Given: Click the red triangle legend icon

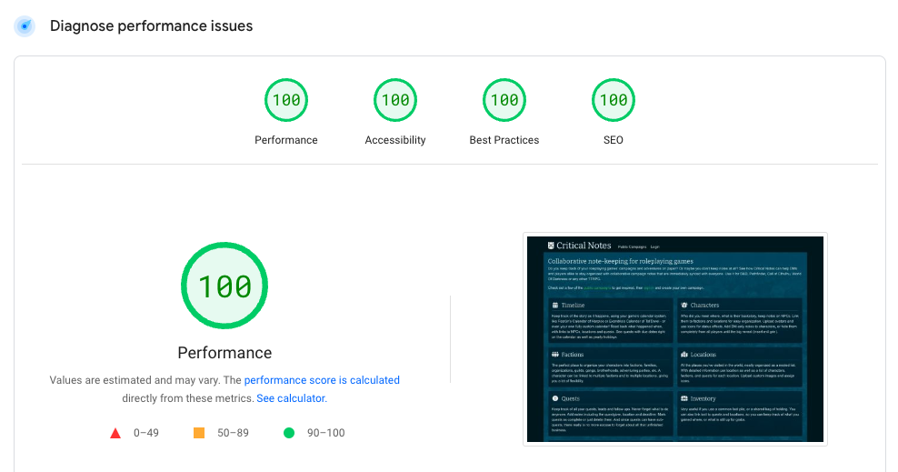Looking at the screenshot, I should (x=115, y=433).
